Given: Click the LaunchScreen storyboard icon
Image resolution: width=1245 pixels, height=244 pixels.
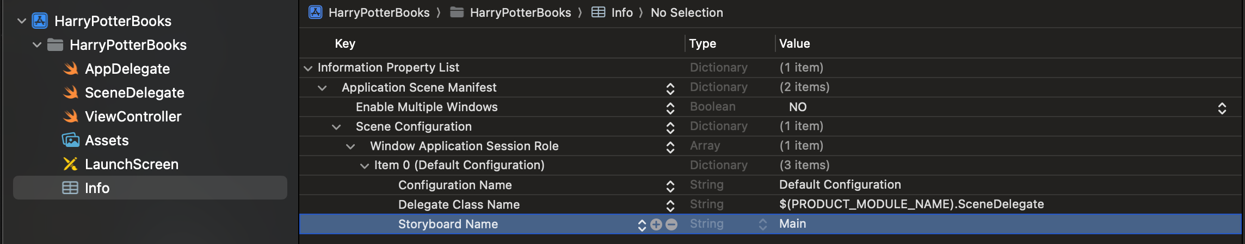Looking at the screenshot, I should point(70,164).
